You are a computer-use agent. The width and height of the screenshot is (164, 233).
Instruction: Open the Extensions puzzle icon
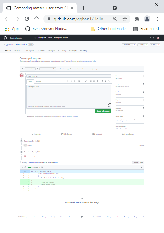tap(137, 19)
